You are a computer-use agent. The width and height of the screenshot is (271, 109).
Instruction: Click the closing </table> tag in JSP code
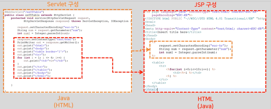click(x=159, y=83)
